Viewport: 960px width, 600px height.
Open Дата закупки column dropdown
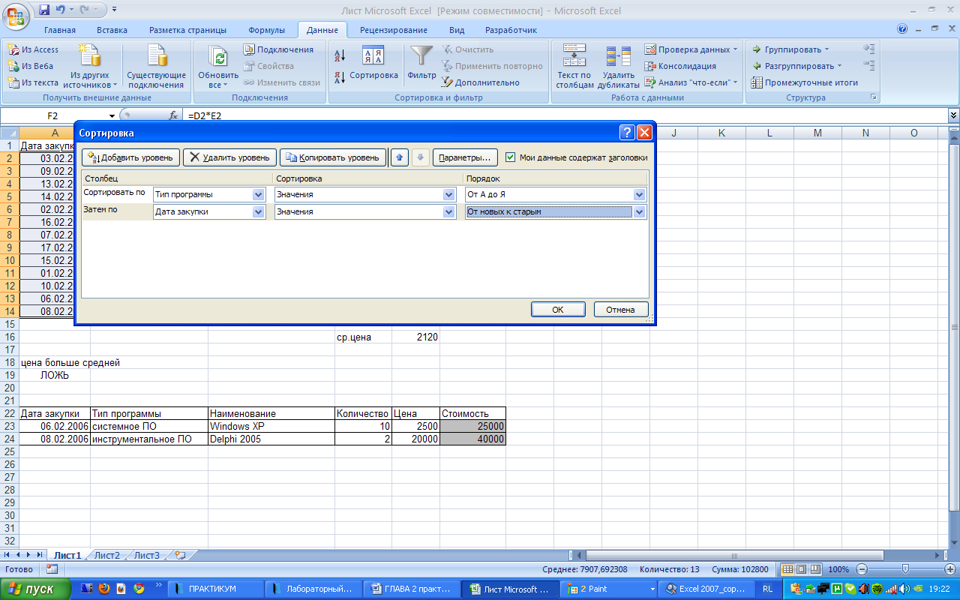[x=259, y=211]
